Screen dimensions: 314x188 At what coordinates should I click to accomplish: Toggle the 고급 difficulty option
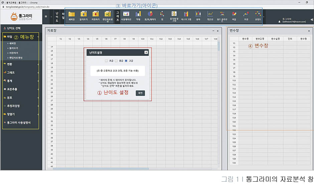tap(126, 61)
